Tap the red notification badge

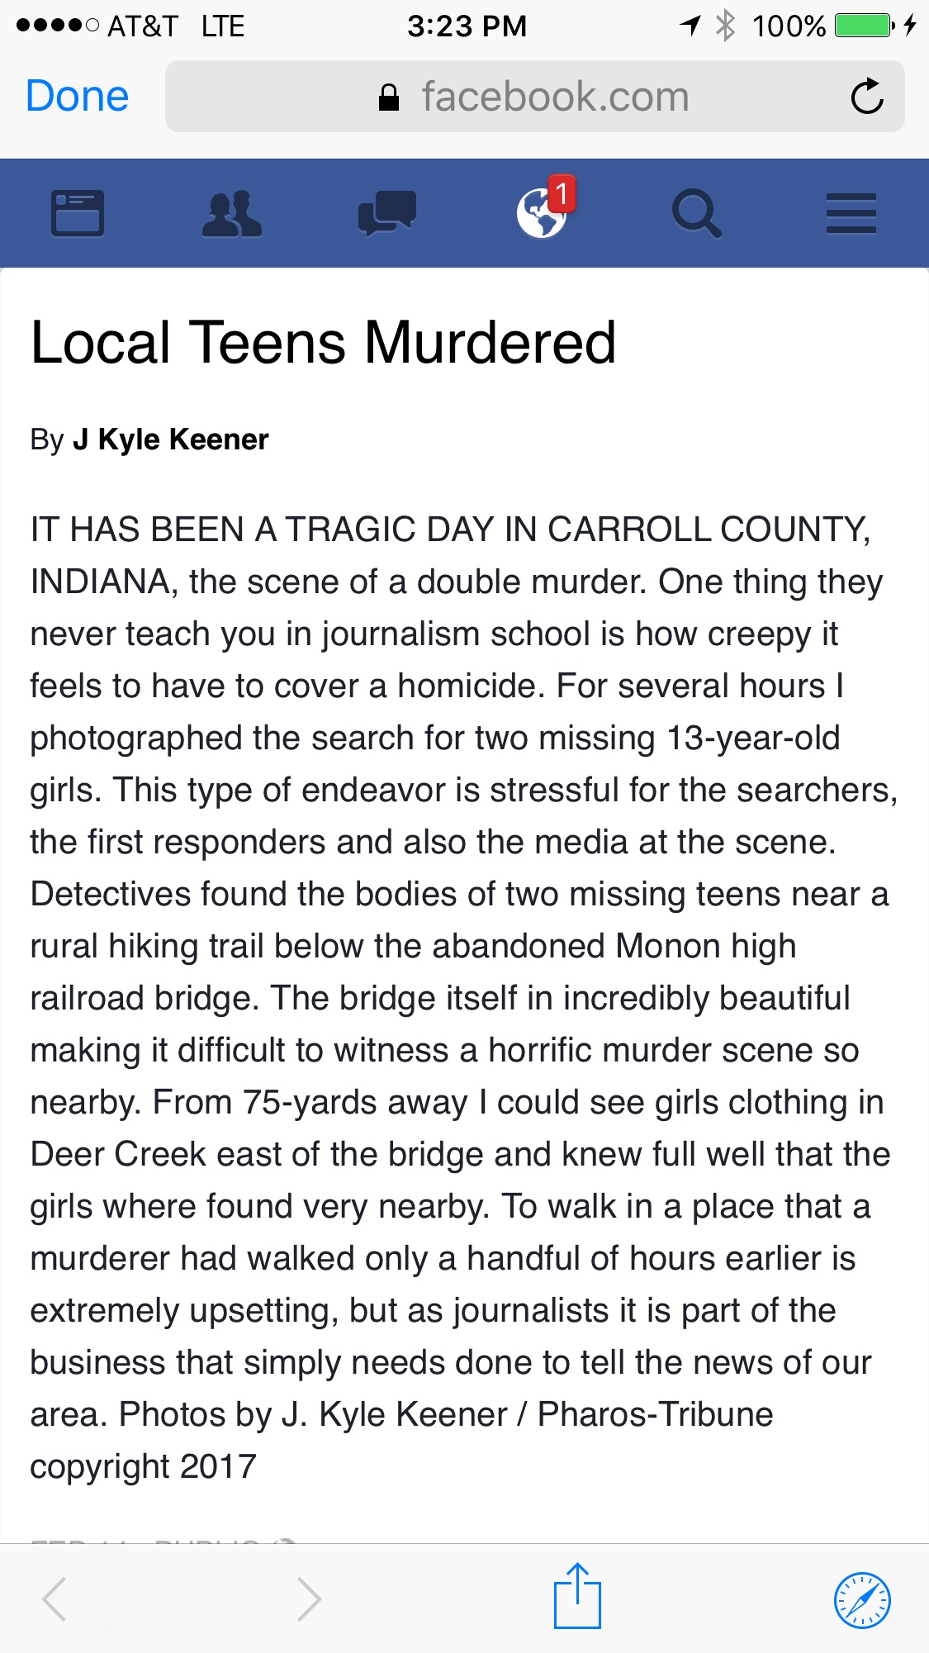coord(562,193)
